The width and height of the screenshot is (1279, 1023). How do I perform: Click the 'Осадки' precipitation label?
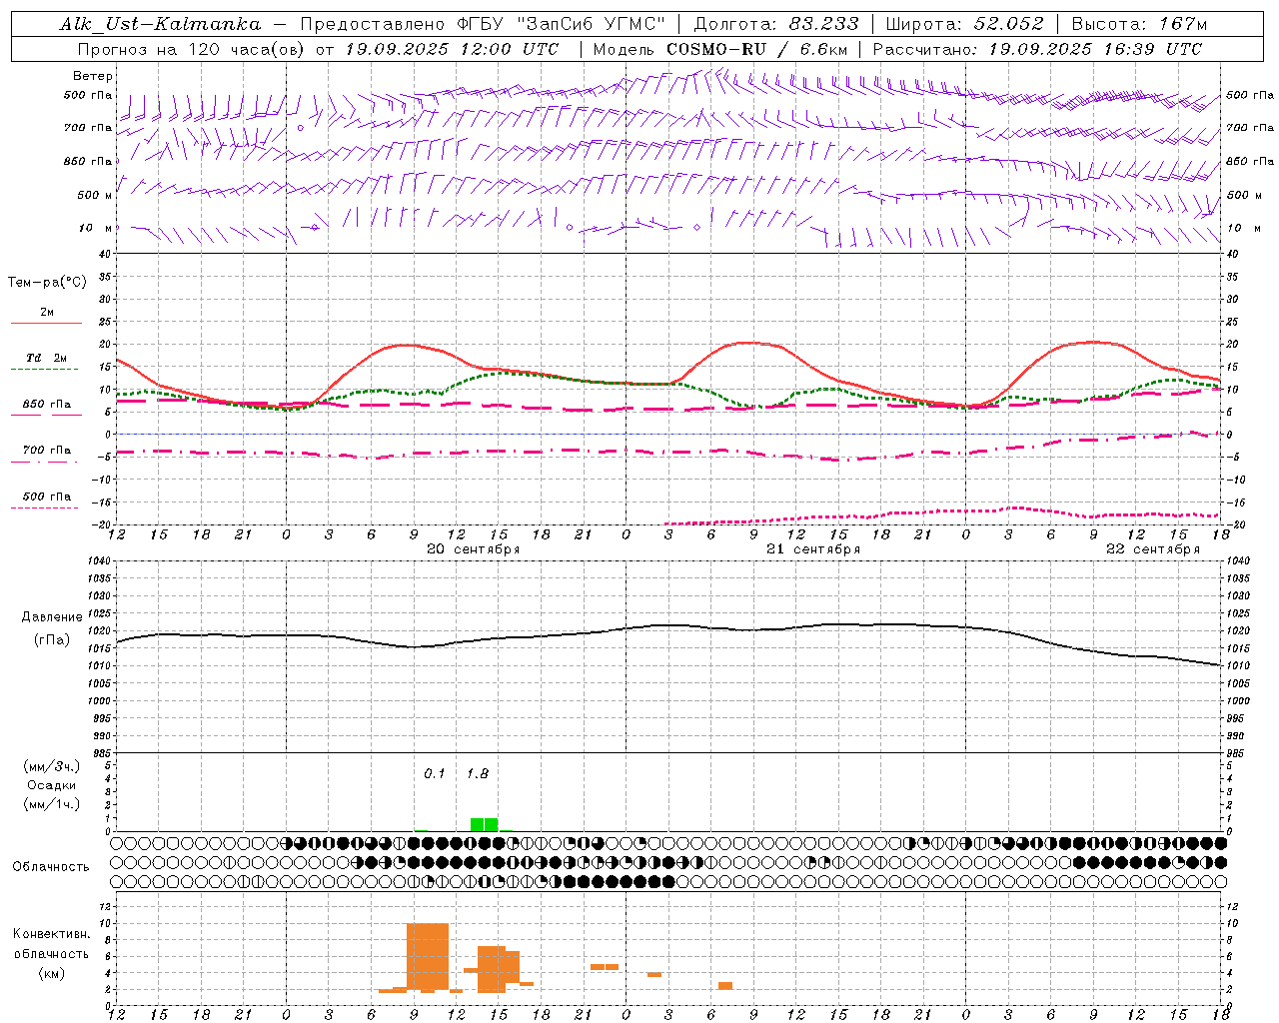click(x=51, y=785)
